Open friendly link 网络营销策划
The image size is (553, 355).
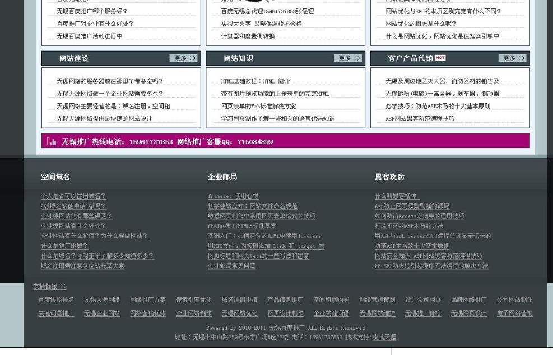[x=377, y=299]
